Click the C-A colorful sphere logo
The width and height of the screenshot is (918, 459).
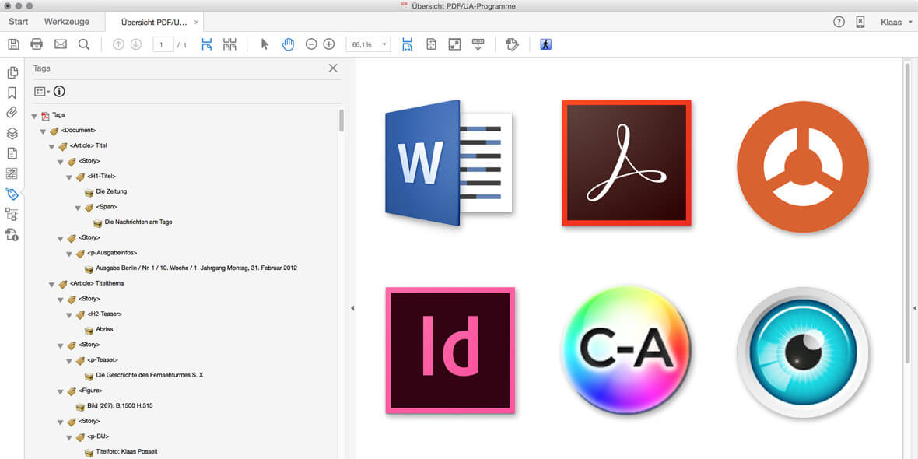(x=626, y=351)
